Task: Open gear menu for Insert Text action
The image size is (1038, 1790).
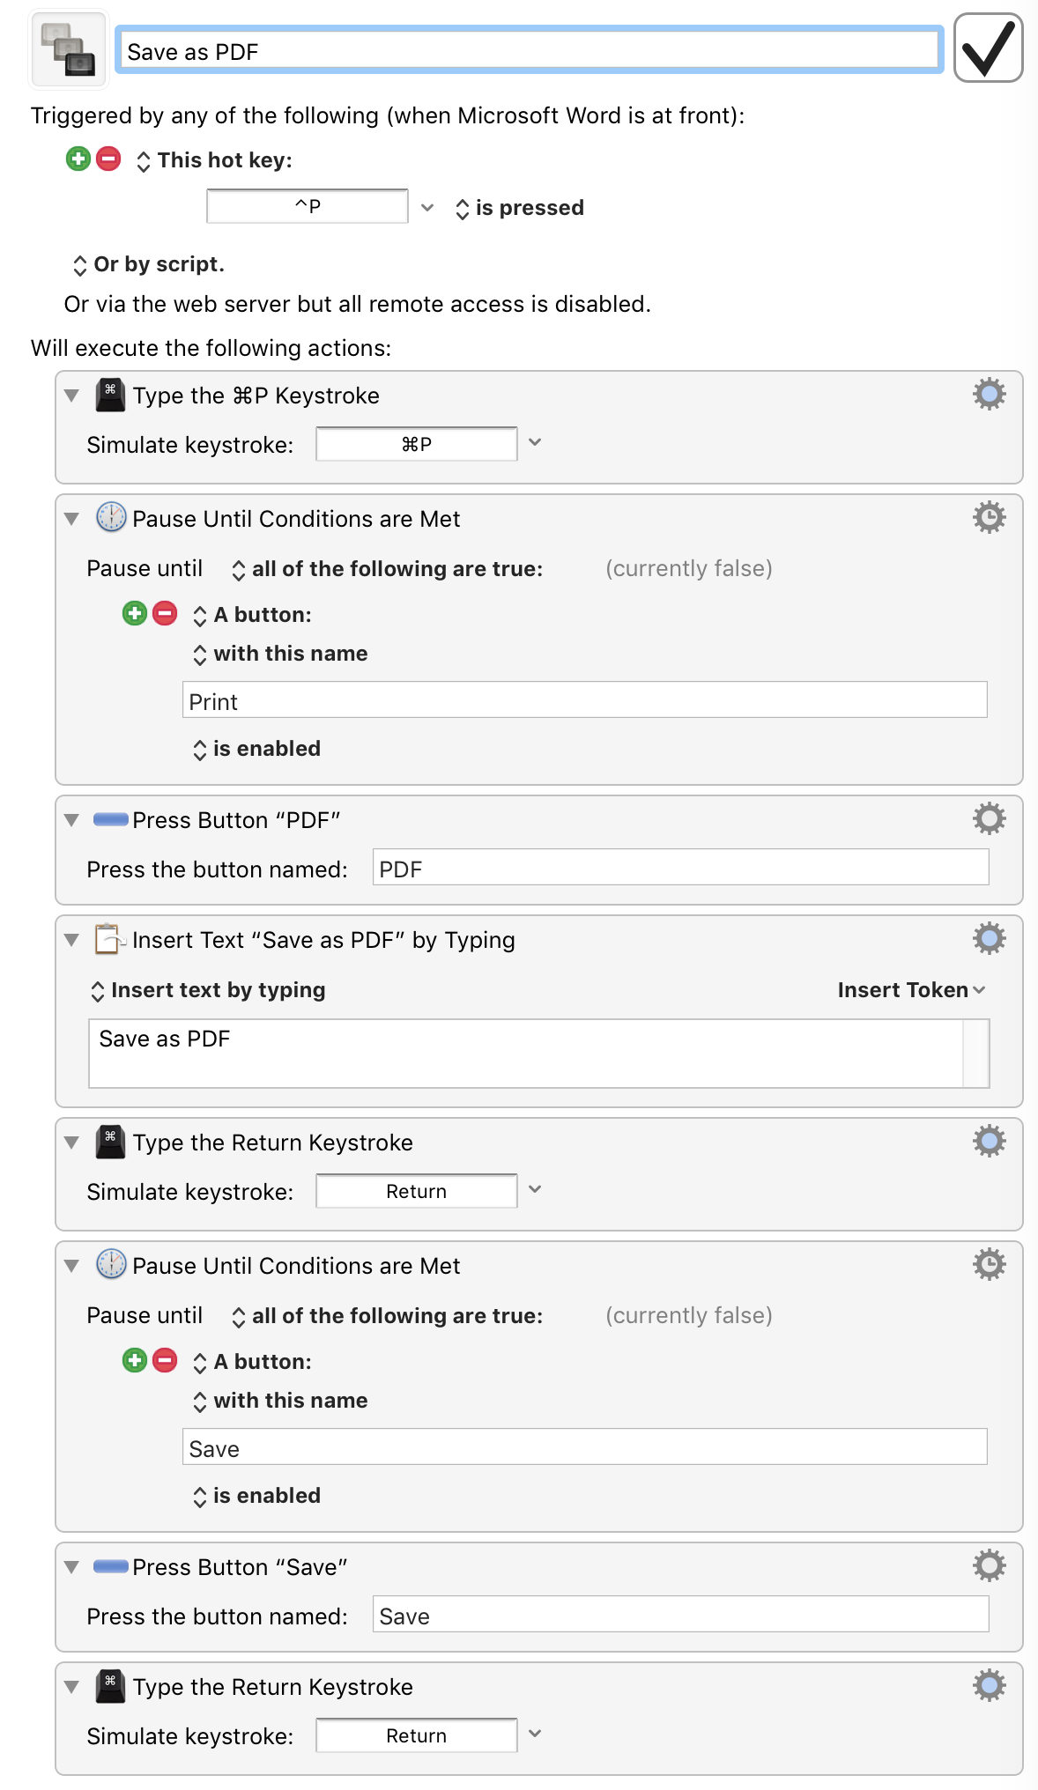Action: (989, 938)
